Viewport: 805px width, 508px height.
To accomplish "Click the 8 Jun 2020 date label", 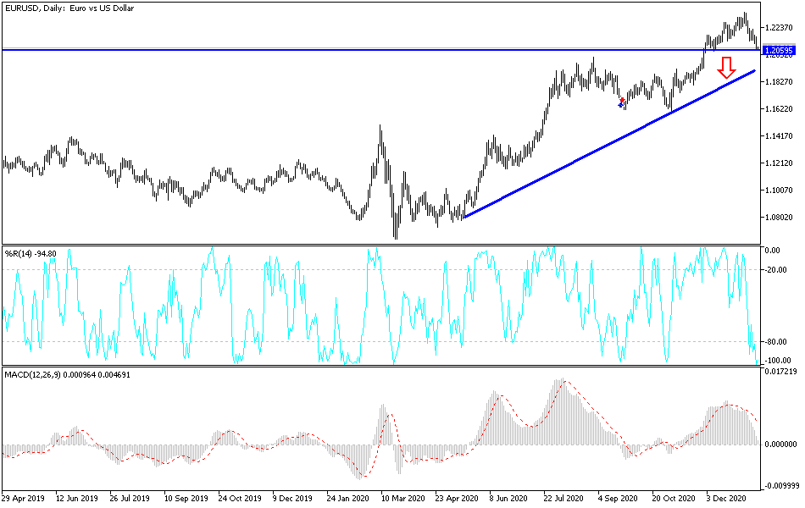I will (508, 498).
